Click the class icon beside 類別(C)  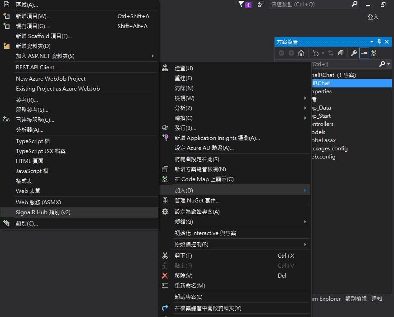(6, 223)
